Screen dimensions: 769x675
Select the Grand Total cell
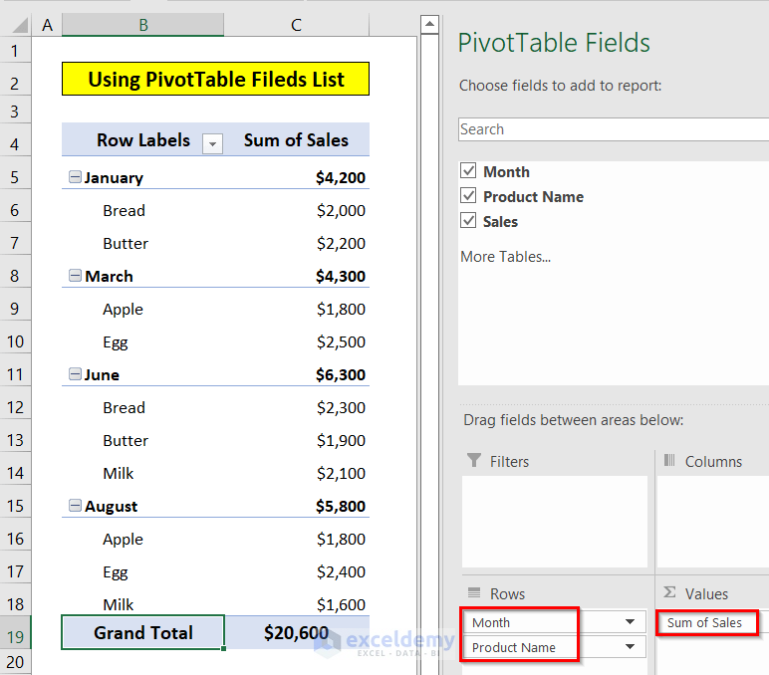tap(143, 632)
